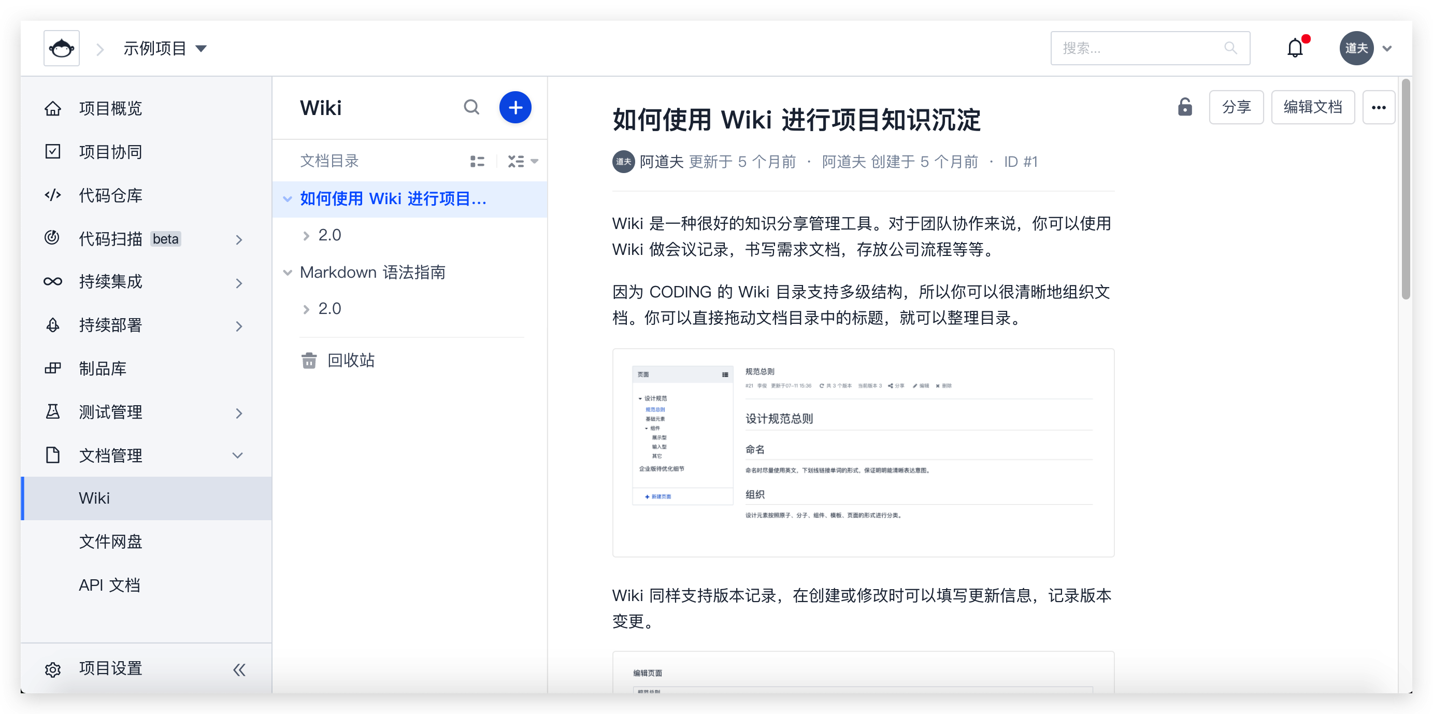Click the top 搜索 input field

click(x=1140, y=48)
